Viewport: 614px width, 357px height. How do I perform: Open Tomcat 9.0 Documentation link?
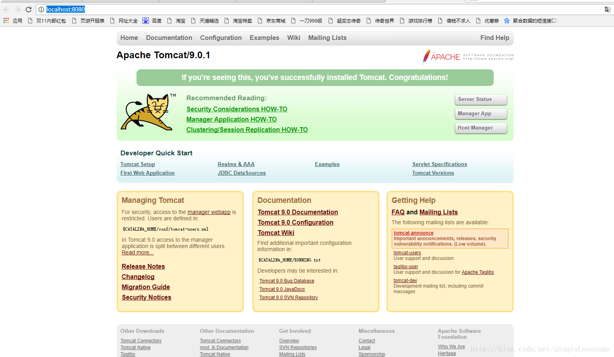(x=298, y=212)
